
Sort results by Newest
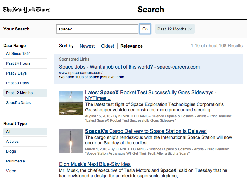coord(87,46)
